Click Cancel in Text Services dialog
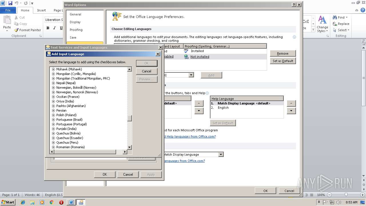The height and width of the screenshot is (206, 366). coord(128,175)
